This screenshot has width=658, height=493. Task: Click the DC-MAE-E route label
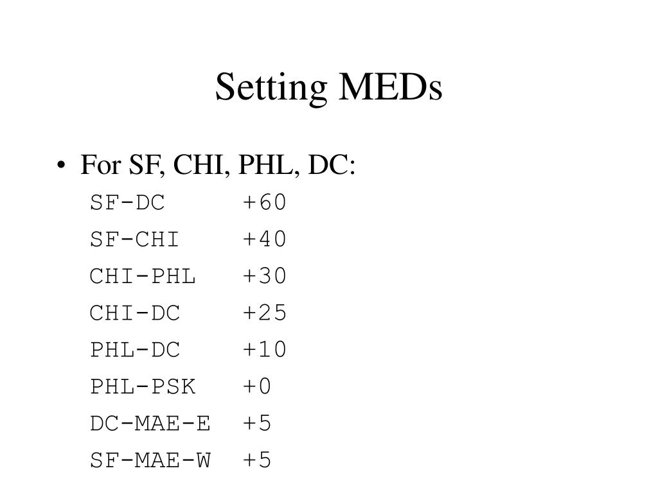150,424
